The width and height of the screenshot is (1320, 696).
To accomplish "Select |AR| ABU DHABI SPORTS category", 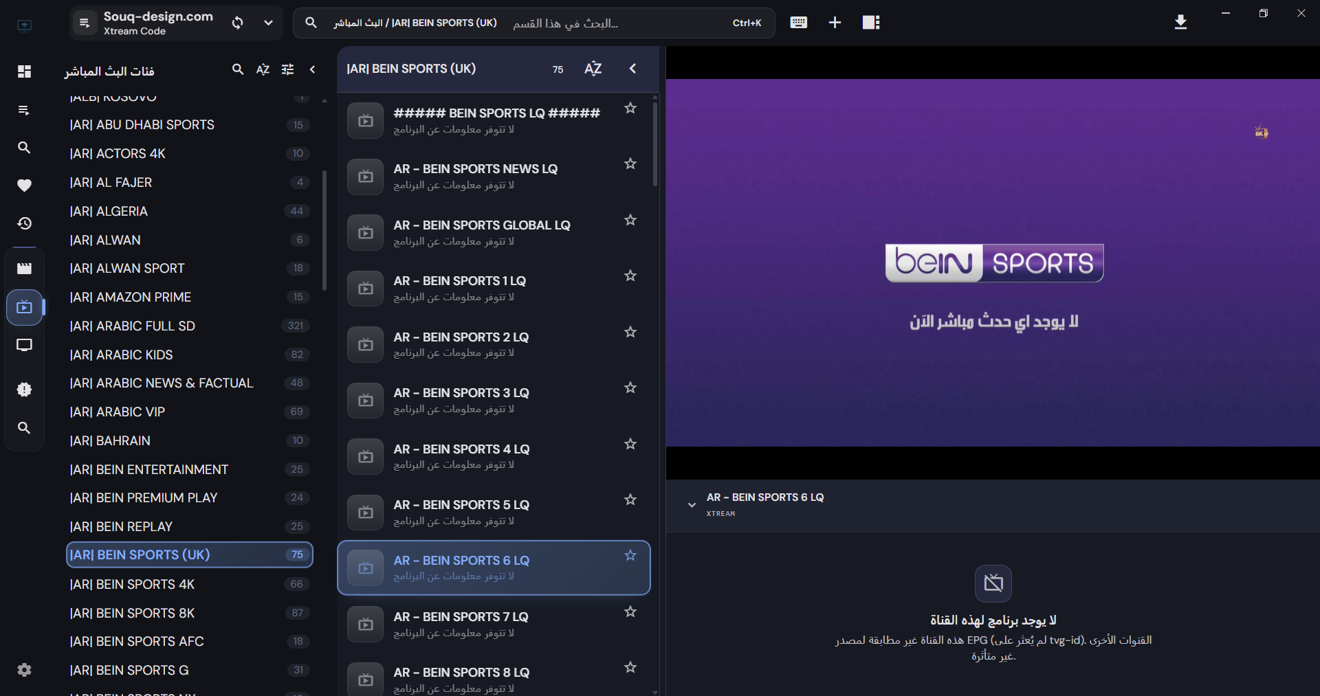I will pos(190,125).
